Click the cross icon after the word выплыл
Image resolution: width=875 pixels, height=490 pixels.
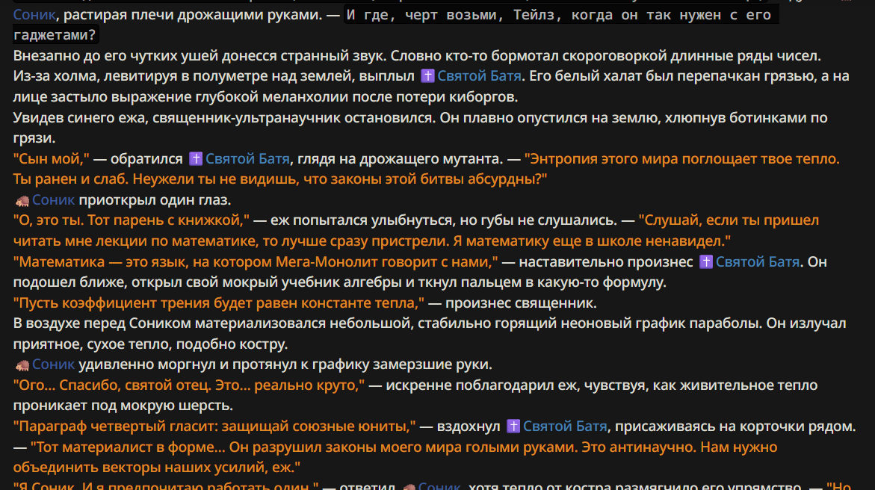[427, 76]
